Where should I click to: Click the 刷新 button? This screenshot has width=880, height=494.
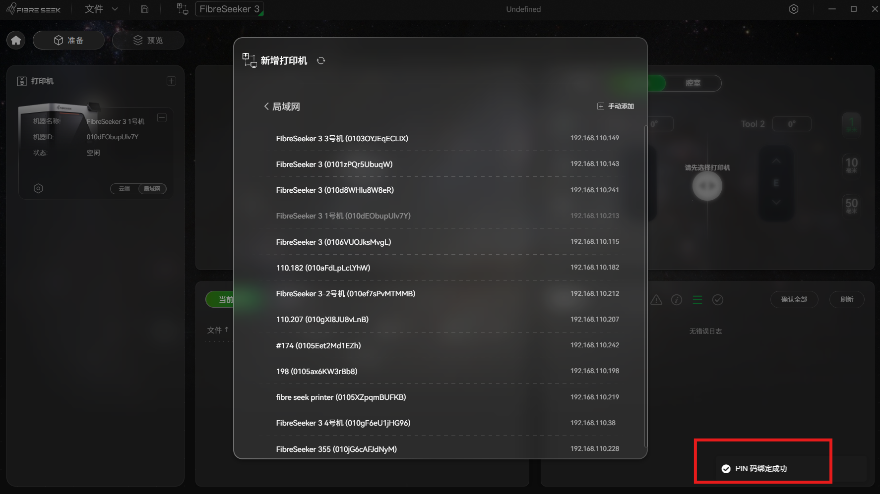[847, 299]
